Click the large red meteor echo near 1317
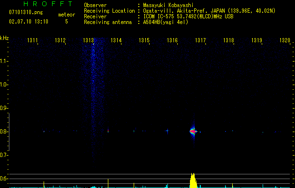The height and width of the screenshot is (188, 295). [x=193, y=131]
